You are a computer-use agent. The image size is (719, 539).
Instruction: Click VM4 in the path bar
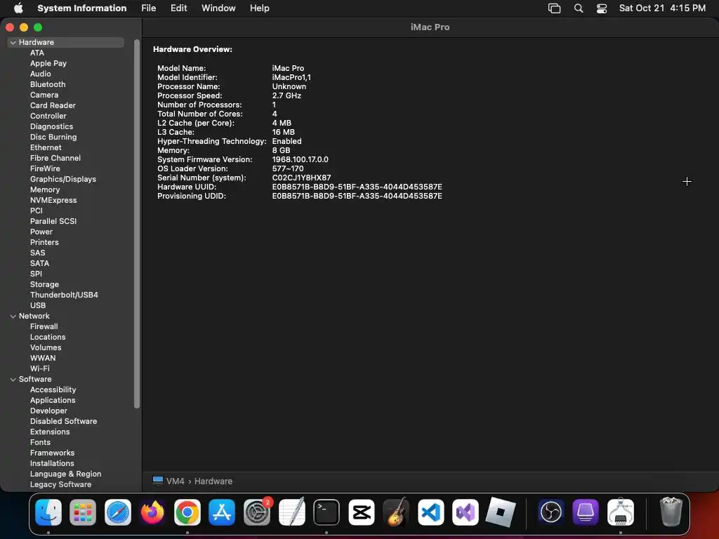[175, 481]
